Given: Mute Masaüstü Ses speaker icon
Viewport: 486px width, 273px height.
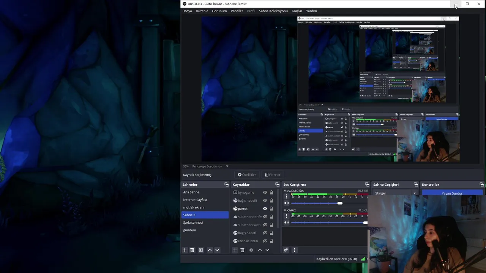Looking at the screenshot, I should point(287,203).
